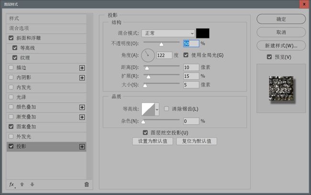This screenshot has width=311, height=195.
Task: Click the 取消 button
Action: pyautogui.click(x=281, y=32)
